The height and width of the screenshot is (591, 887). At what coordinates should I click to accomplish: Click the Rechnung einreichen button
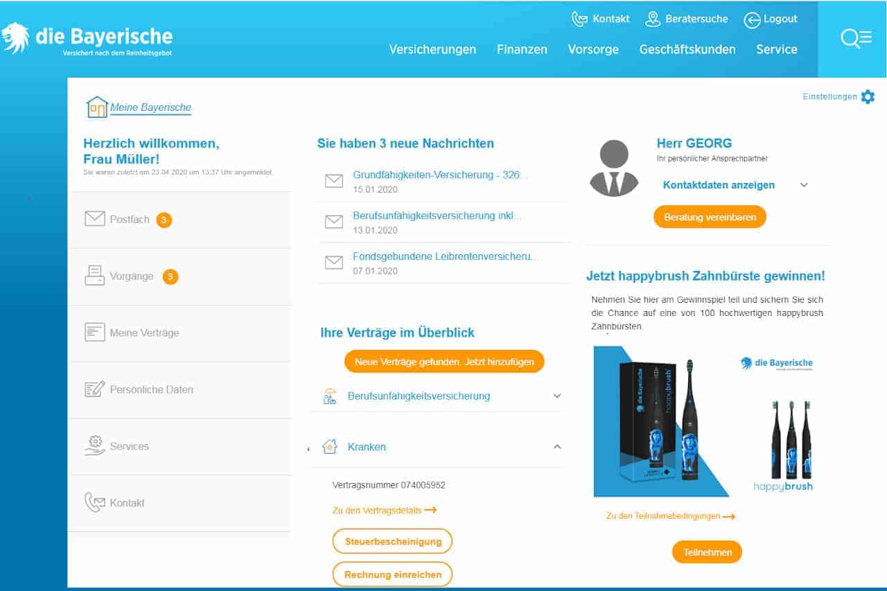(x=393, y=574)
